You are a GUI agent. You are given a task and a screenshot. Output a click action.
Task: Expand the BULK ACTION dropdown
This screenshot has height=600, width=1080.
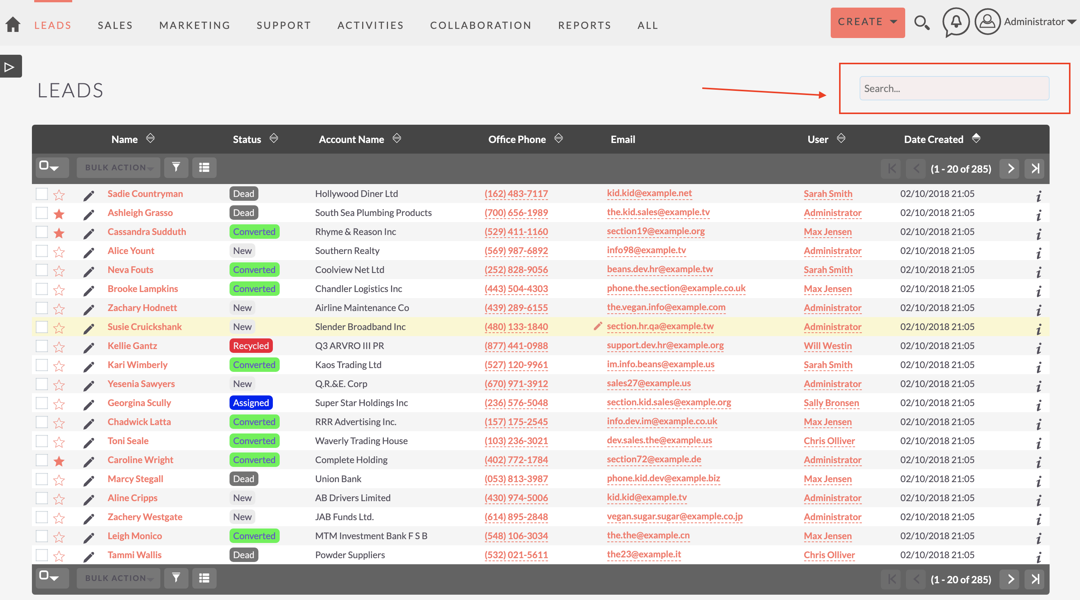(x=118, y=167)
